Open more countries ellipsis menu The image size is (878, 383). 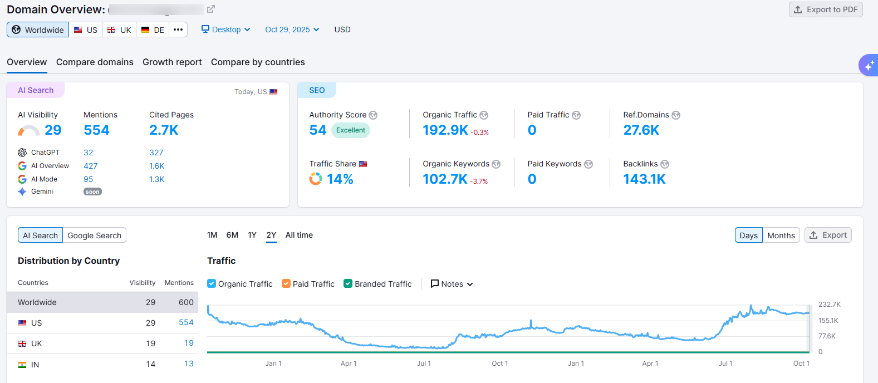tap(178, 30)
